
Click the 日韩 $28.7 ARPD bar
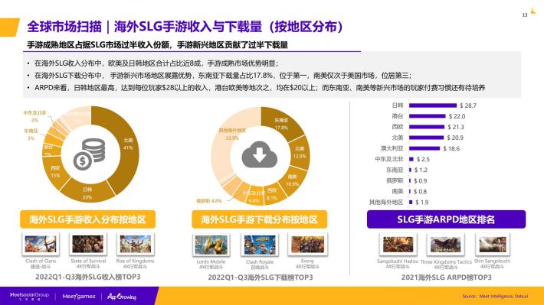point(433,105)
